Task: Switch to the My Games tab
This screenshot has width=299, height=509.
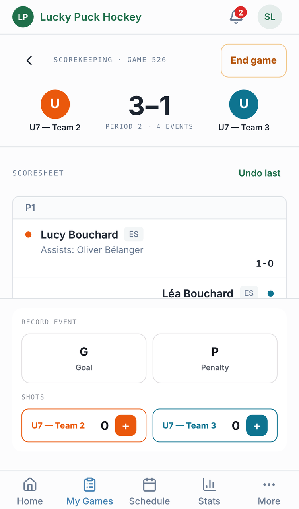Action: click(x=89, y=491)
